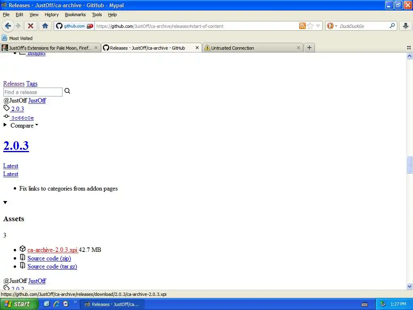The height and width of the screenshot is (310, 413).
Task: Open the Tools menu
Action: click(97, 15)
